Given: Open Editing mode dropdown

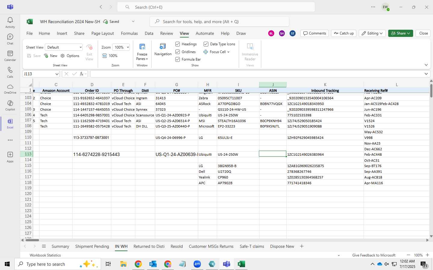Looking at the screenshot, I should (372, 33).
